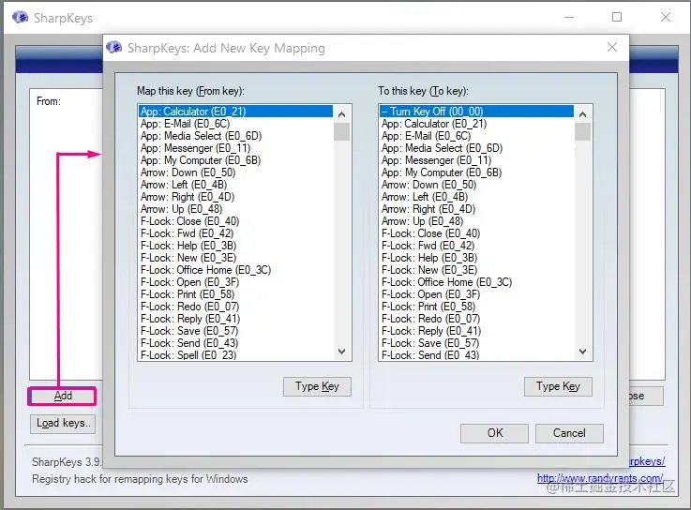Image resolution: width=691 pixels, height=510 pixels.
Task: Select F-Lock: Fwd in From key list
Action: 235,233
